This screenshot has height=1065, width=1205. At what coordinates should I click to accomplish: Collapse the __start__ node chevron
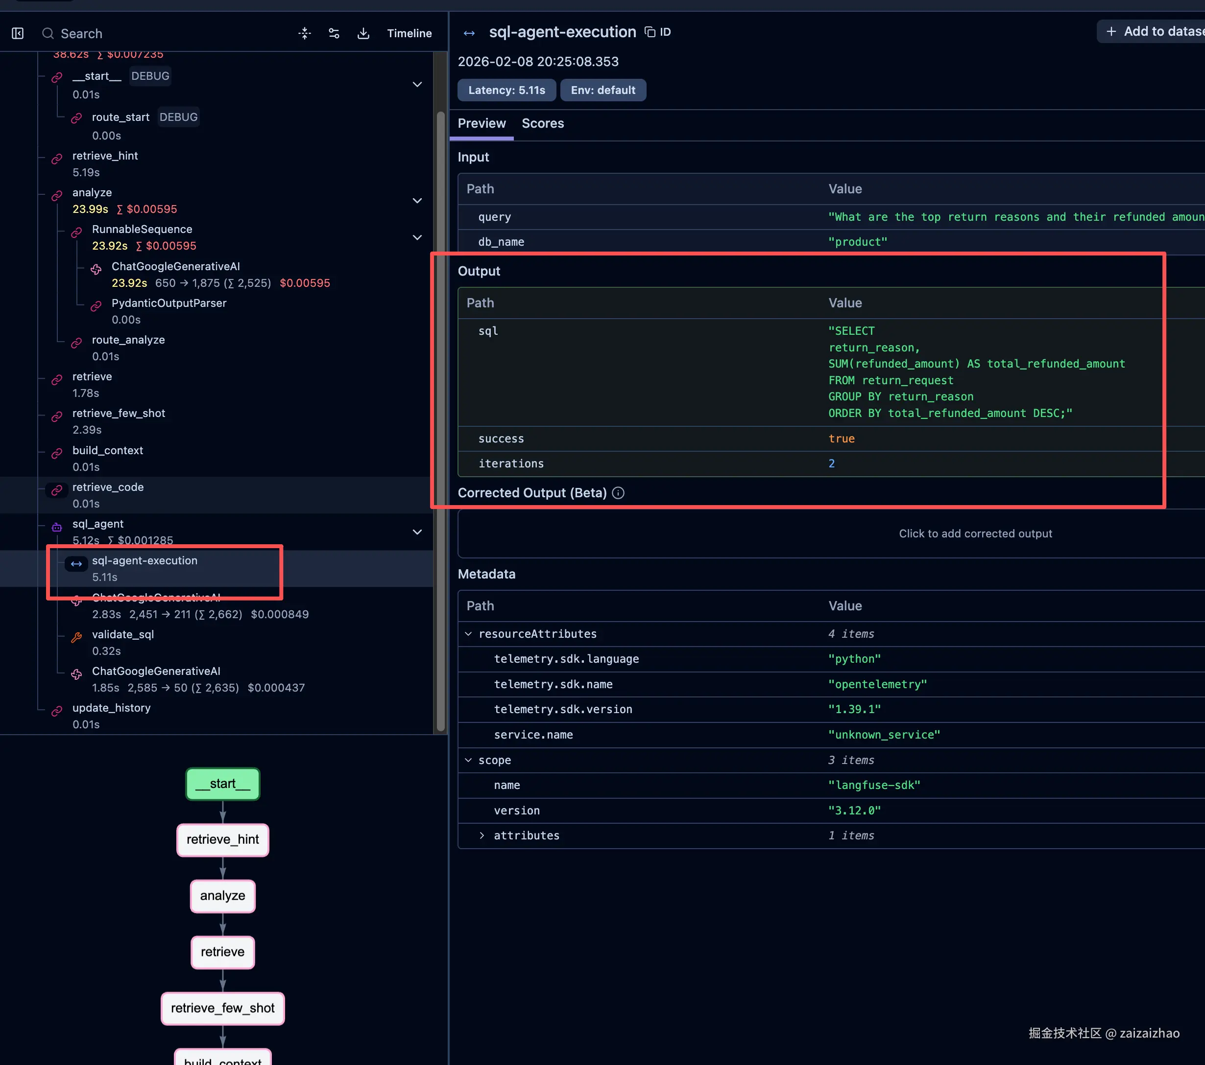point(417,84)
